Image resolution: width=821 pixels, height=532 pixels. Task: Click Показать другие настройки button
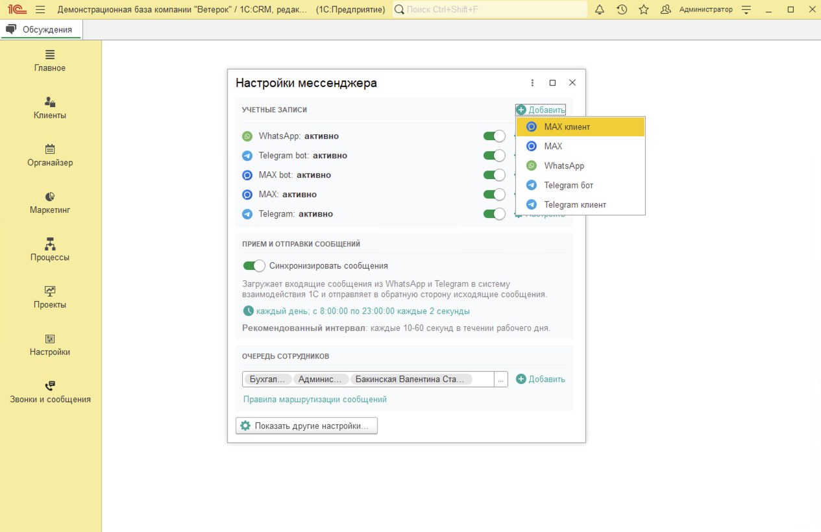tap(306, 426)
